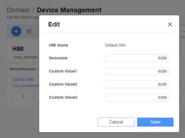Open the Default HMI link in table

(x=23, y=79)
